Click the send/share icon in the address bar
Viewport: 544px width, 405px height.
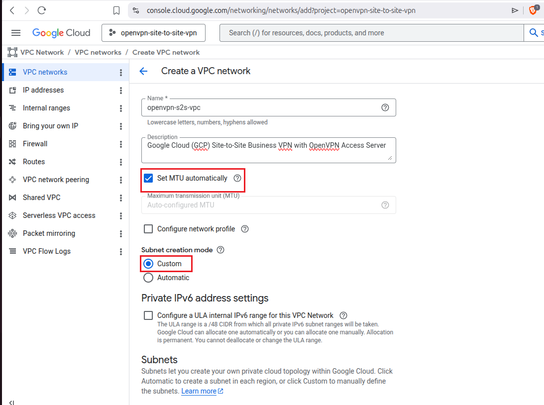click(x=515, y=11)
